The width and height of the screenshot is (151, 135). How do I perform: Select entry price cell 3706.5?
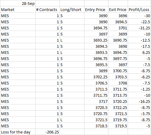96,83
